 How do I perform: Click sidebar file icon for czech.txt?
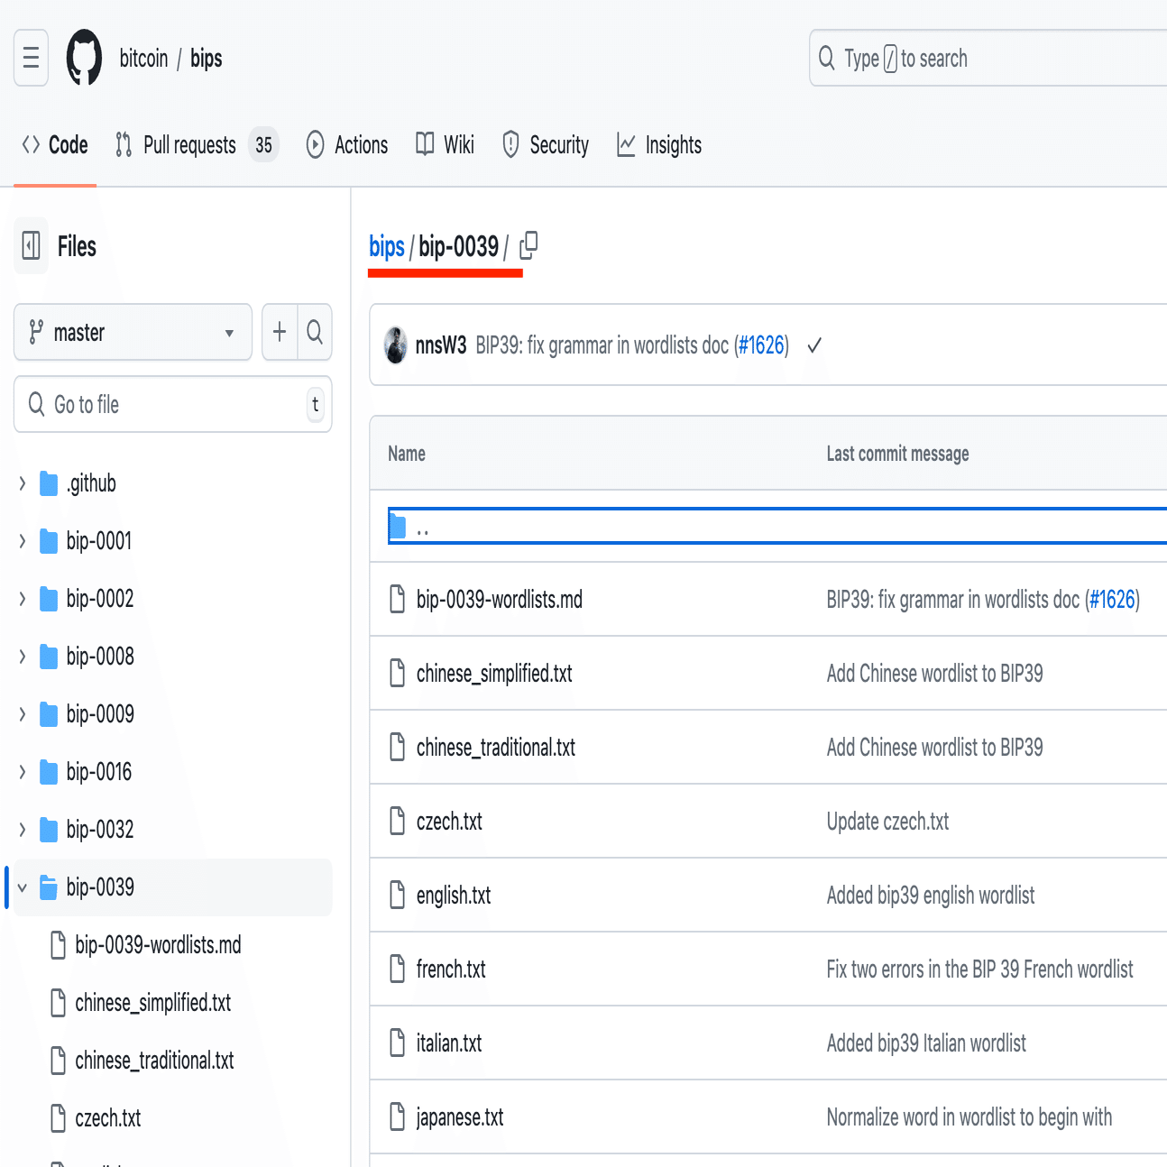pos(58,1118)
